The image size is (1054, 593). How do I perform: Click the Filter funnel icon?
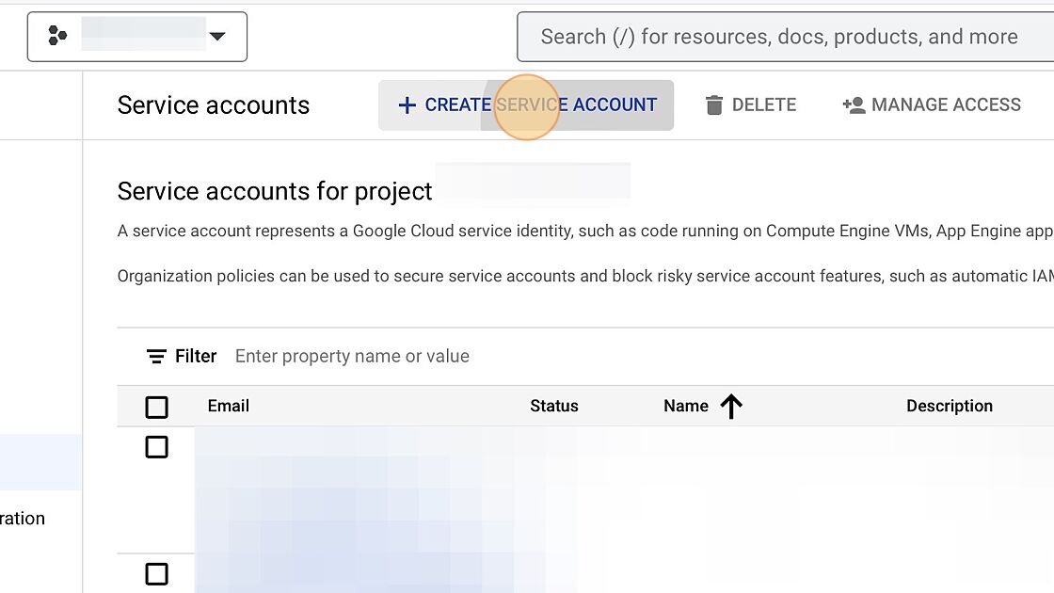point(156,356)
